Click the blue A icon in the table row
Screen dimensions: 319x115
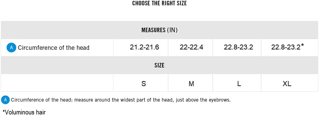point(11,48)
